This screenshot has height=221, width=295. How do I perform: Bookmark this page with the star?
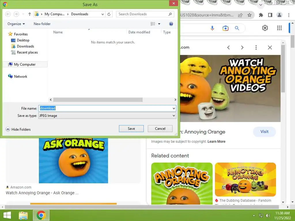coord(249,15)
